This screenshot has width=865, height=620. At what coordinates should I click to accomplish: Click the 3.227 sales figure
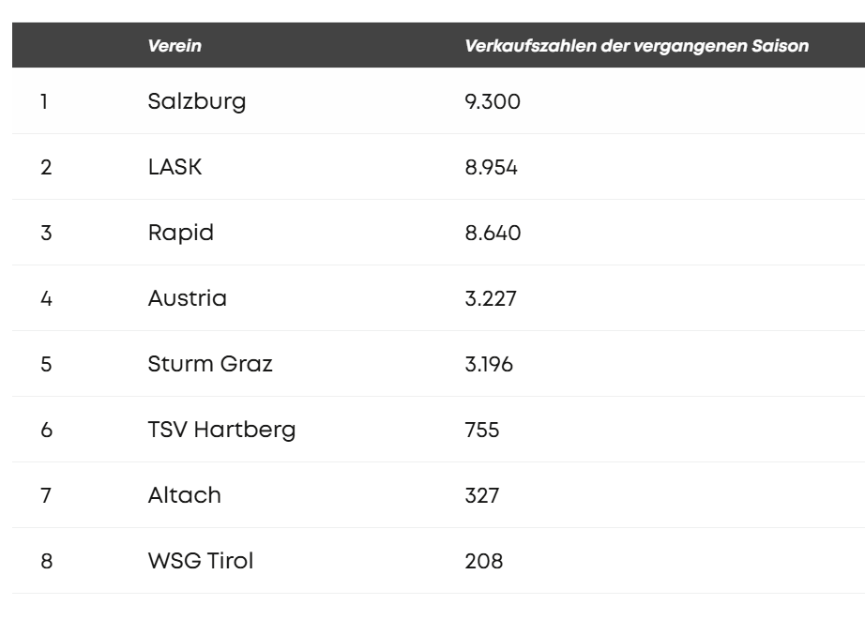(x=489, y=298)
